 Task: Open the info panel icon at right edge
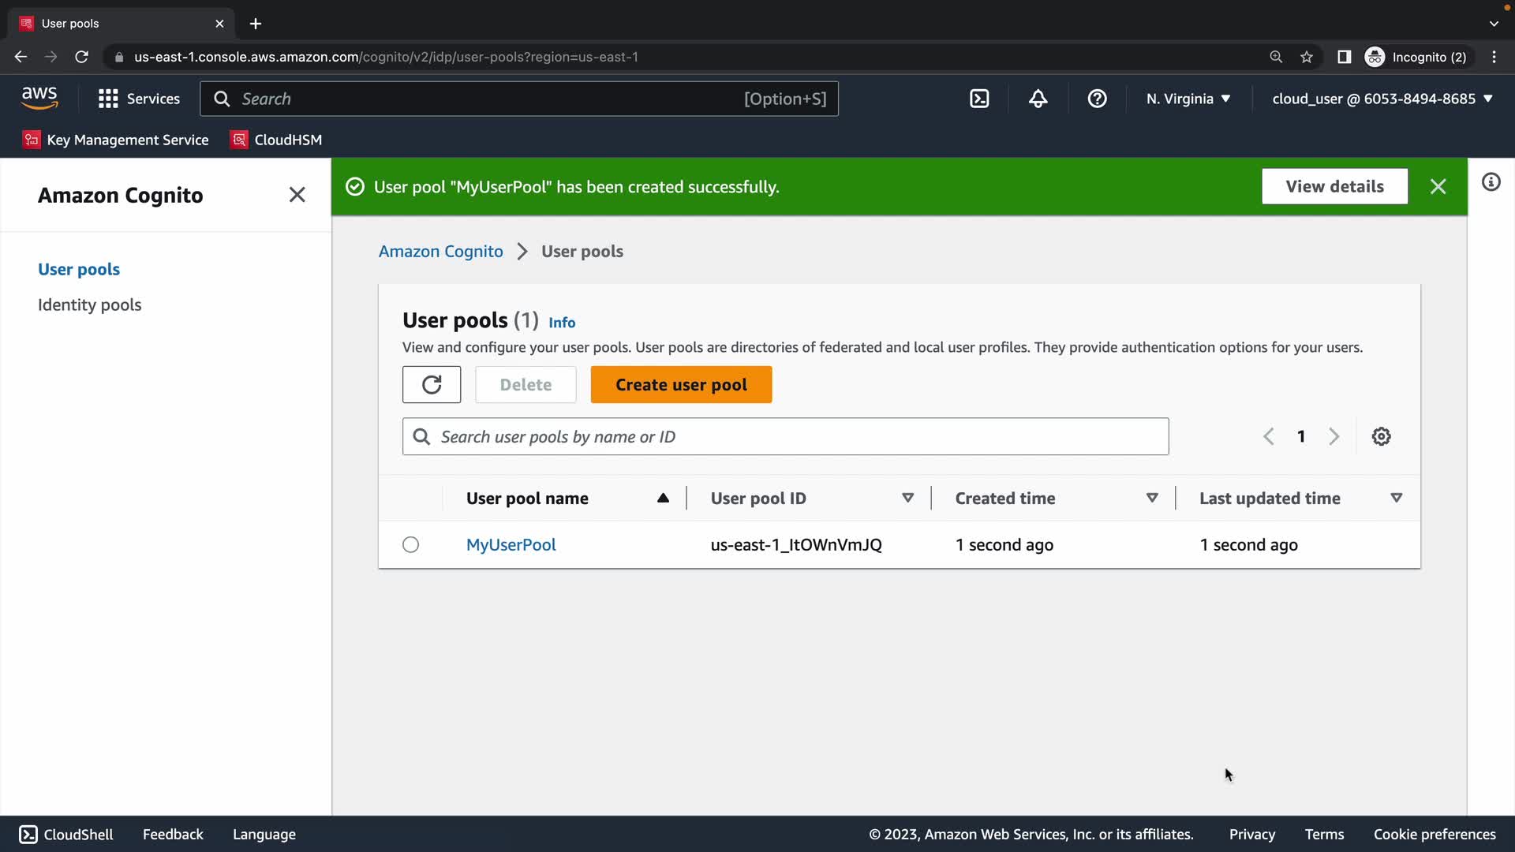1491,182
